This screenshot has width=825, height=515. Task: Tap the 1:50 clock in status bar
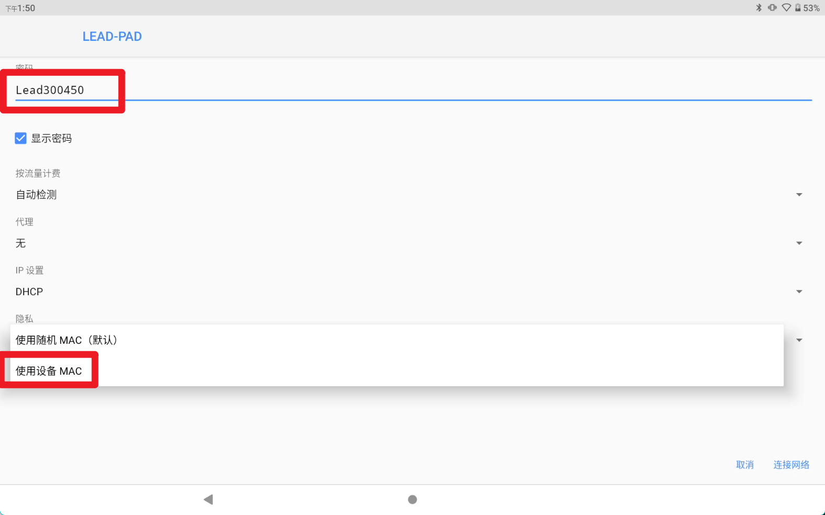26,8
